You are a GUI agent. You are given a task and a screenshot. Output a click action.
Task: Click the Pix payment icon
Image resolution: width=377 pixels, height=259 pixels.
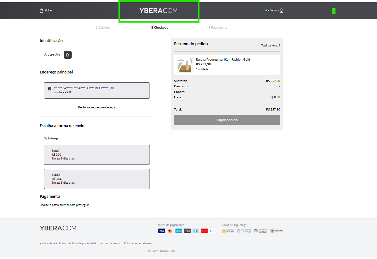(x=213, y=231)
